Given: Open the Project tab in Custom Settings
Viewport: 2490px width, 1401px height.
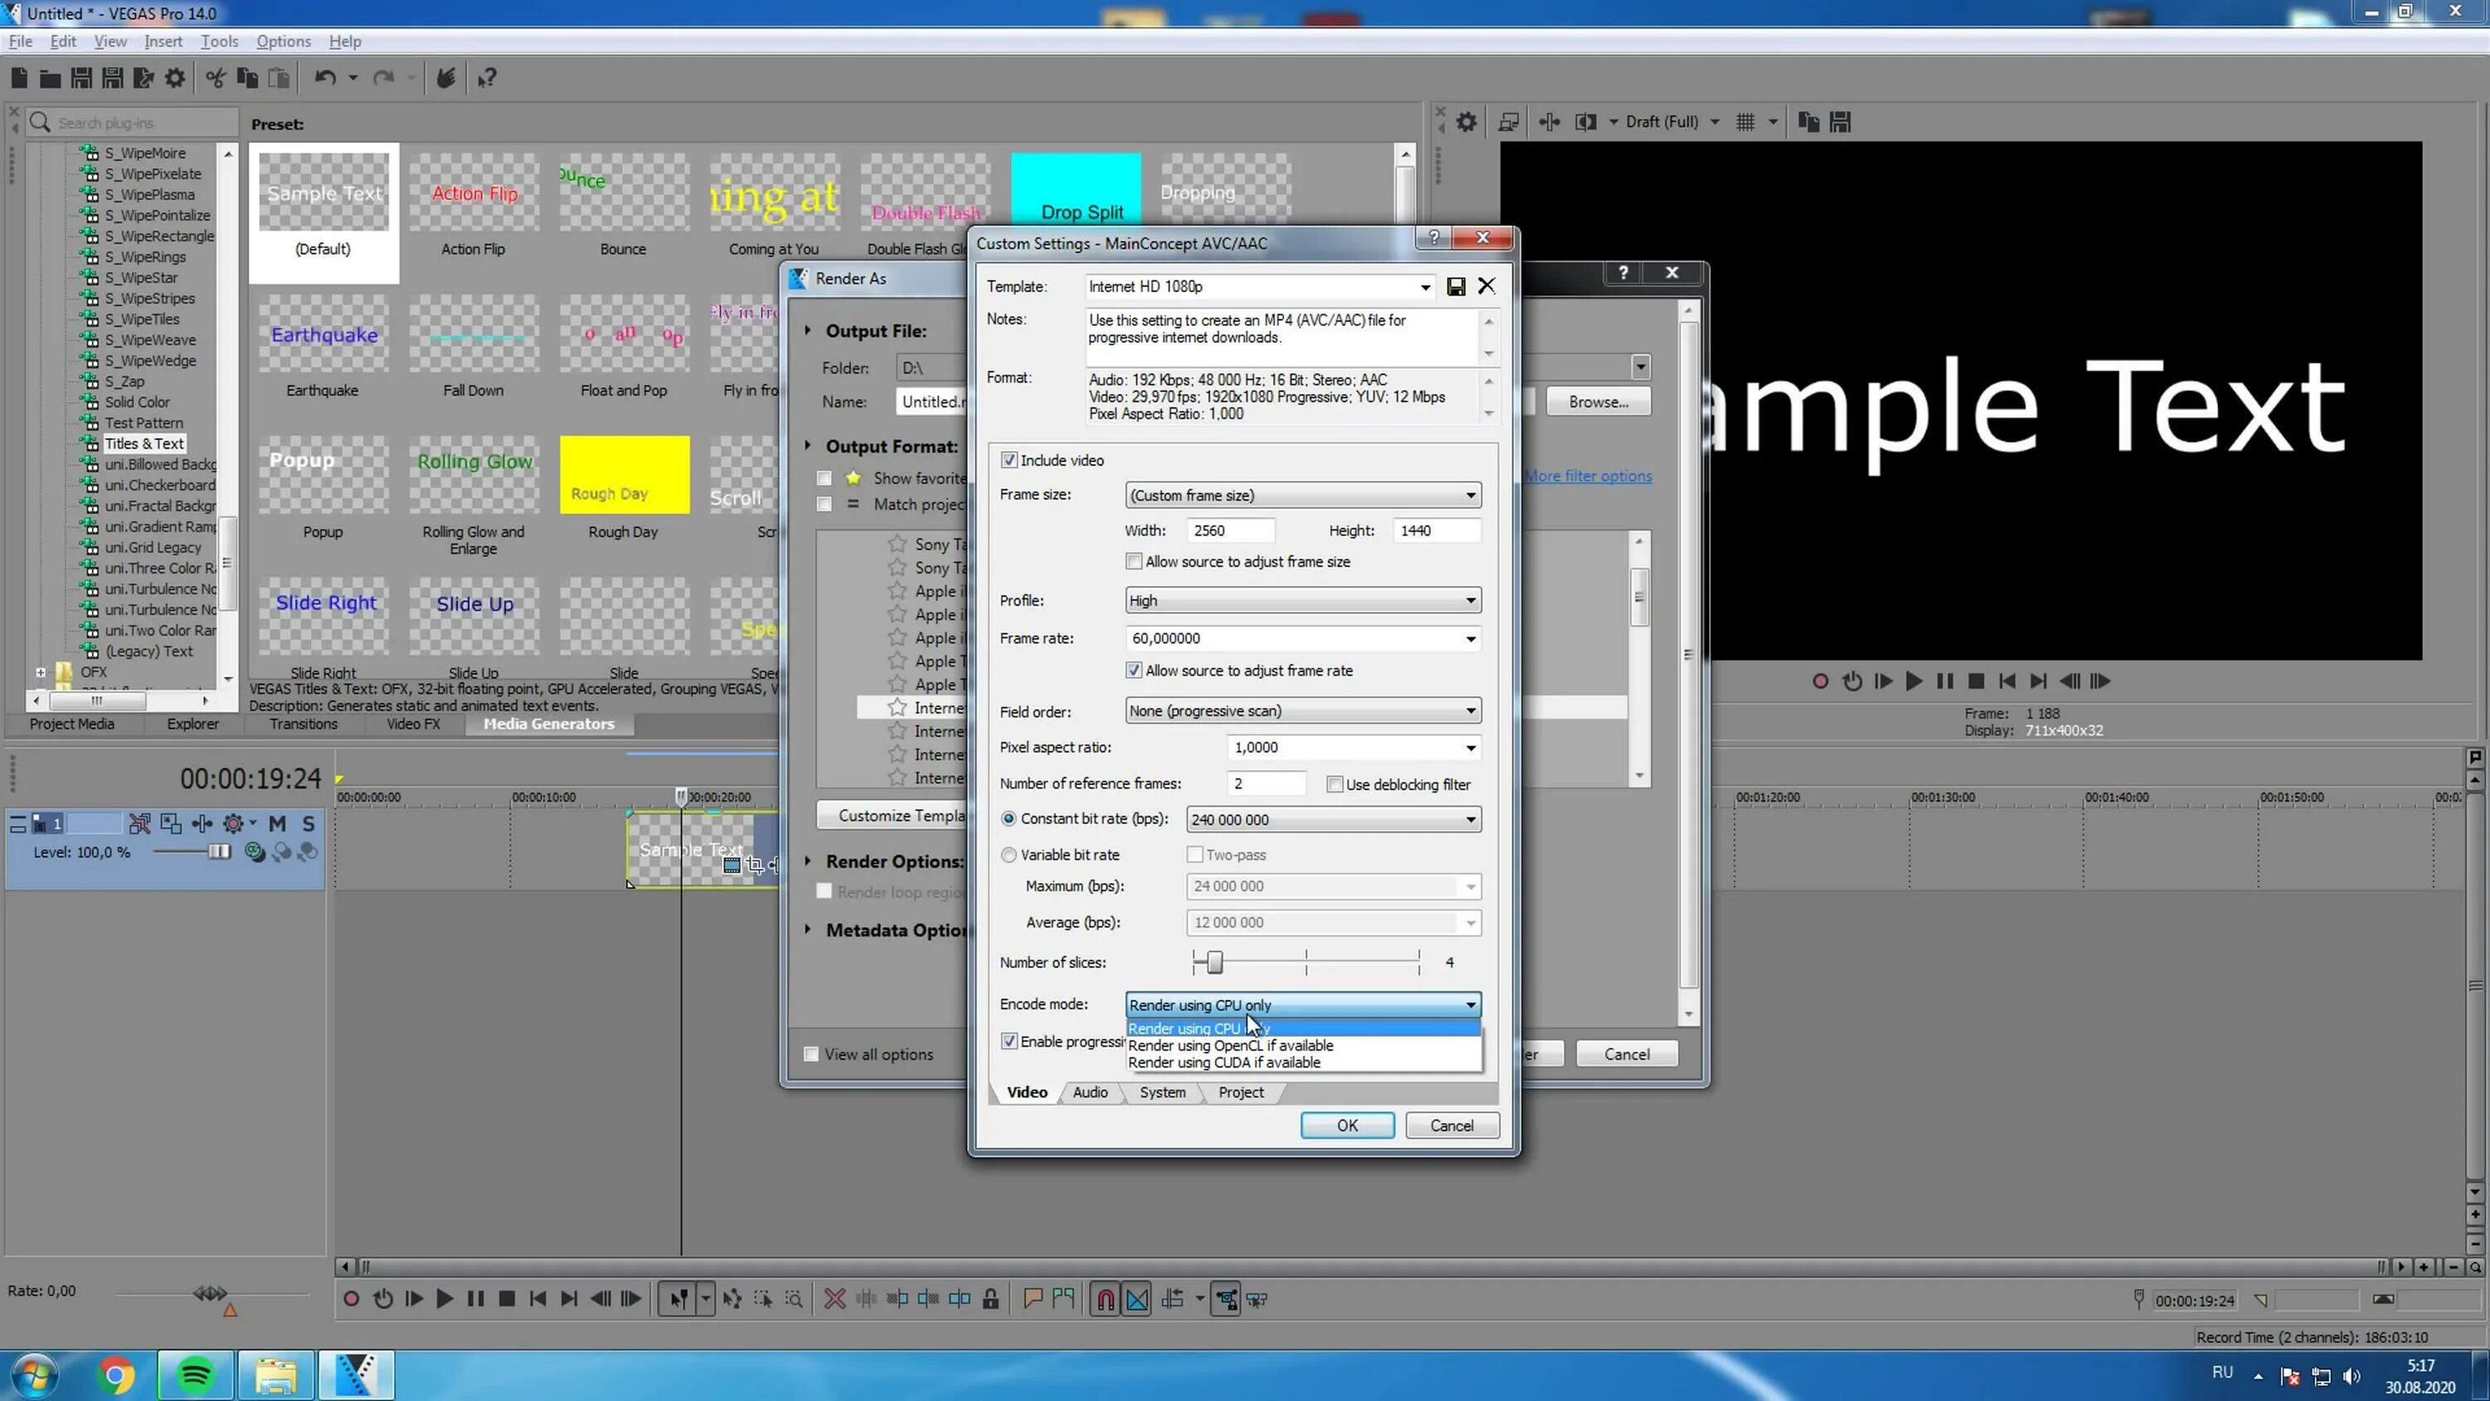Looking at the screenshot, I should click(x=1240, y=1091).
